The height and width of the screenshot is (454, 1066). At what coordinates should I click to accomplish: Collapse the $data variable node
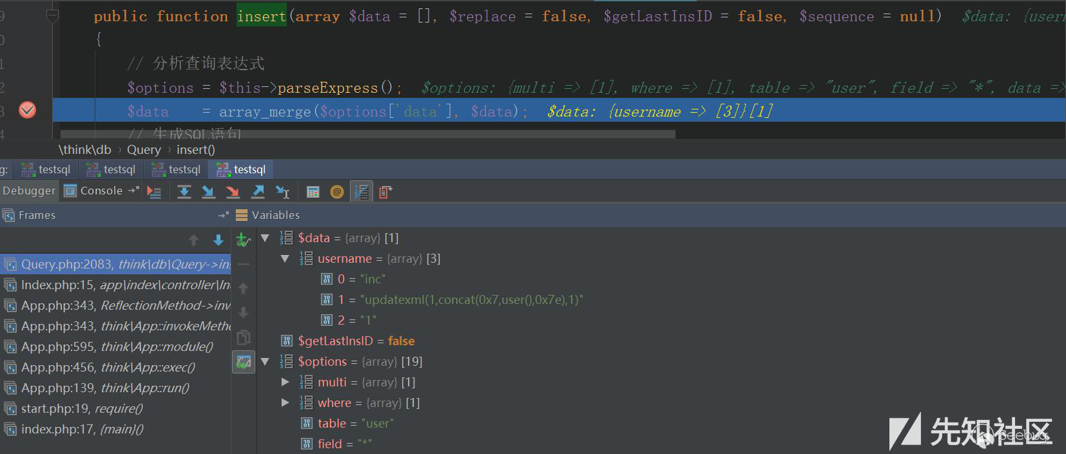pos(265,238)
